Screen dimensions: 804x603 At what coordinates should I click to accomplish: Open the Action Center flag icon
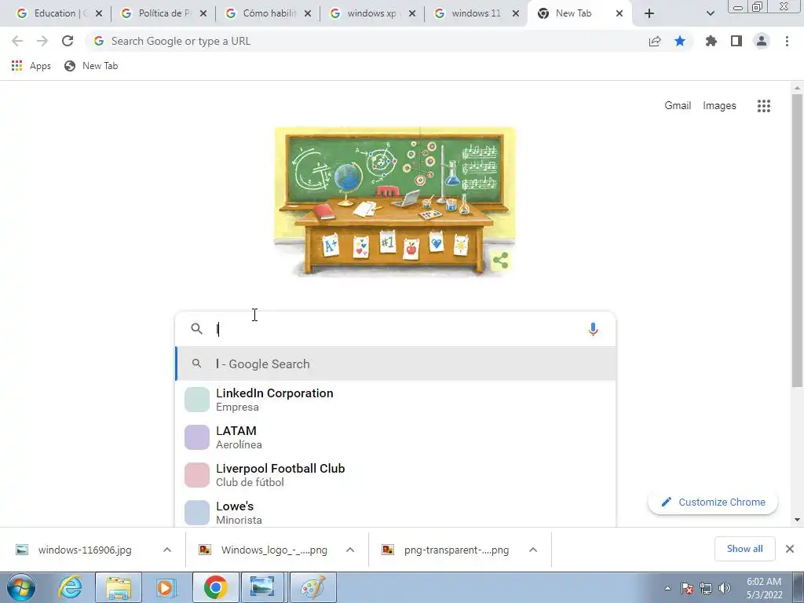click(x=687, y=589)
